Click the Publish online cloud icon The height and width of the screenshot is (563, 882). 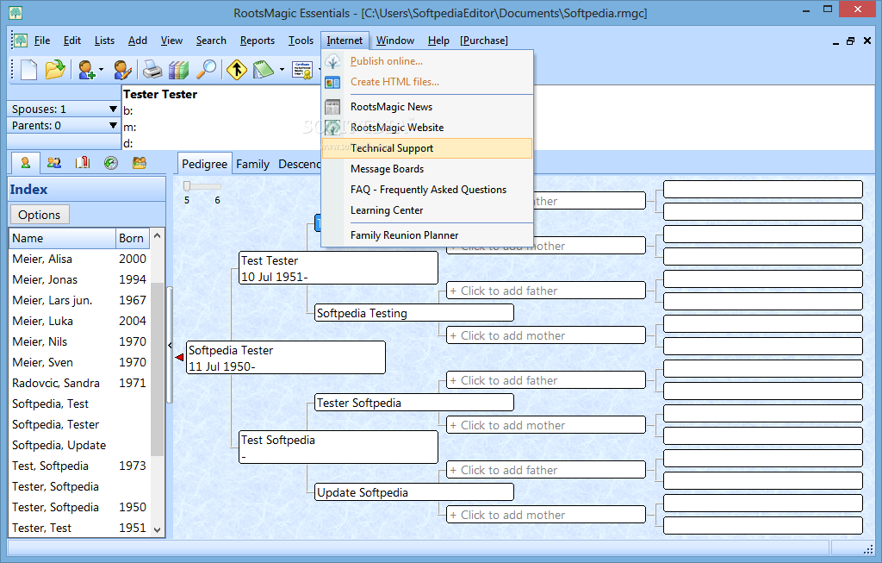tap(333, 61)
